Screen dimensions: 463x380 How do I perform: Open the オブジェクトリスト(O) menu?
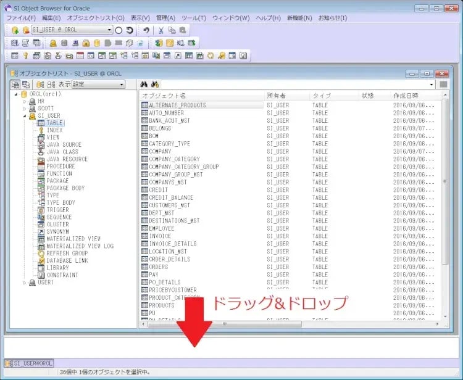click(x=95, y=18)
